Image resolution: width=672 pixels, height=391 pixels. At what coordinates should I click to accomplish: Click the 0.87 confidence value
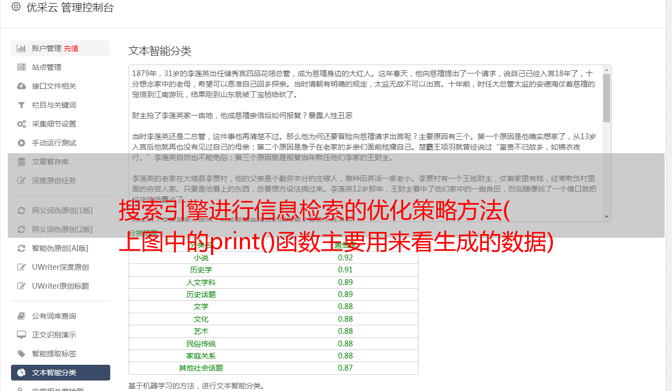pos(345,368)
